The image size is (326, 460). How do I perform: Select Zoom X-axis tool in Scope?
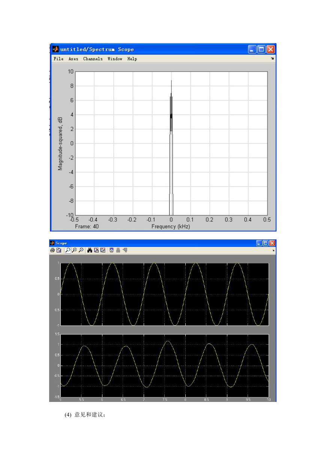74,250
